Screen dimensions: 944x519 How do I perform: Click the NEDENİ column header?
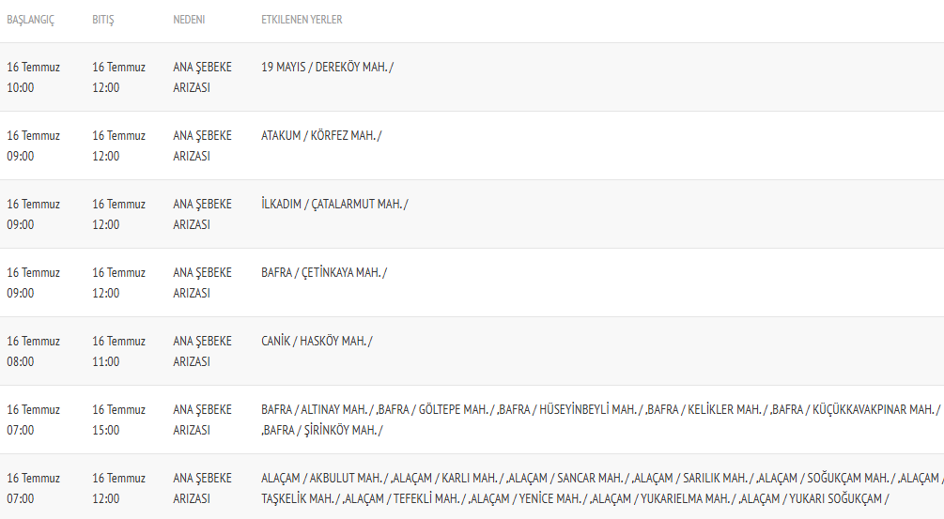(x=189, y=20)
